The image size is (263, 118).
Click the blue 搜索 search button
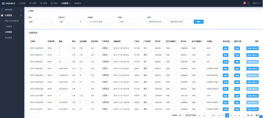click(199, 22)
